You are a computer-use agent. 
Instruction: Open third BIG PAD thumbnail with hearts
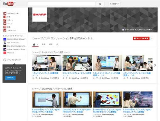click(x=107, y=99)
